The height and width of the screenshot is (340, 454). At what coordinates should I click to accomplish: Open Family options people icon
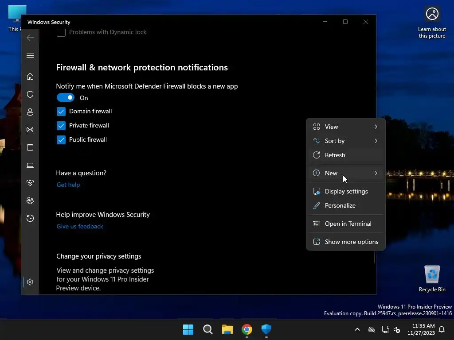[x=30, y=201]
